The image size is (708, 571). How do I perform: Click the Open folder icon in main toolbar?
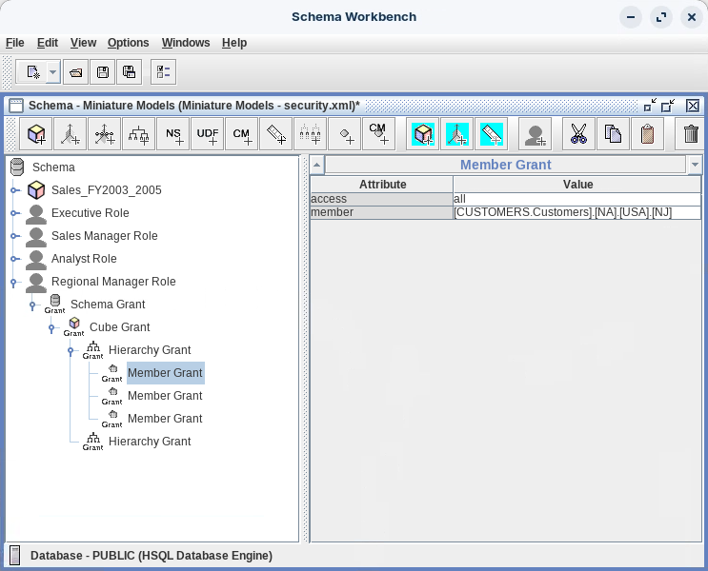(76, 72)
